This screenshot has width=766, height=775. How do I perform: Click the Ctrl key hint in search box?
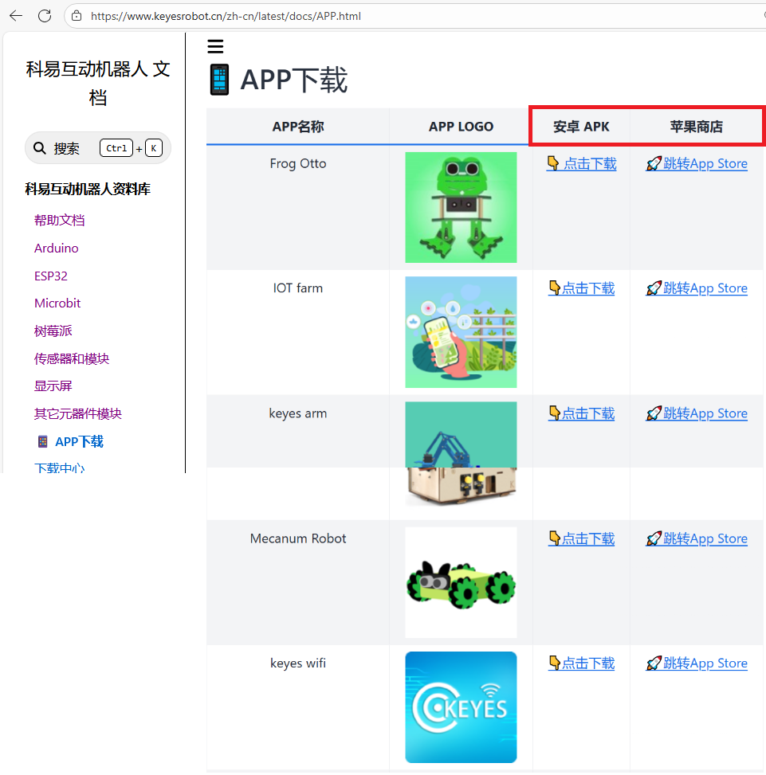click(x=116, y=148)
